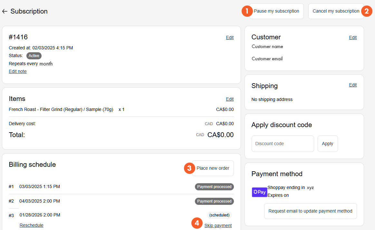Request email to update payment method
Screen dimensions: 375x230
[x=310, y=211]
